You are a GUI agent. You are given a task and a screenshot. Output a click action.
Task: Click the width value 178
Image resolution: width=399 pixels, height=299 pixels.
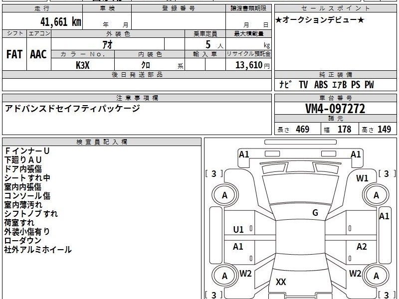[x=344, y=129]
